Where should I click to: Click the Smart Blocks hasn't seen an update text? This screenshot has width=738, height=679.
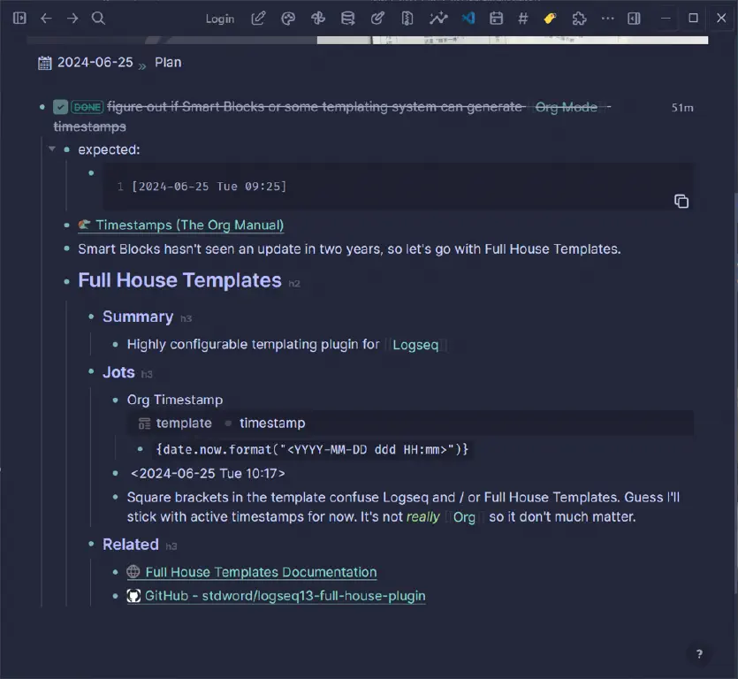[x=349, y=248]
